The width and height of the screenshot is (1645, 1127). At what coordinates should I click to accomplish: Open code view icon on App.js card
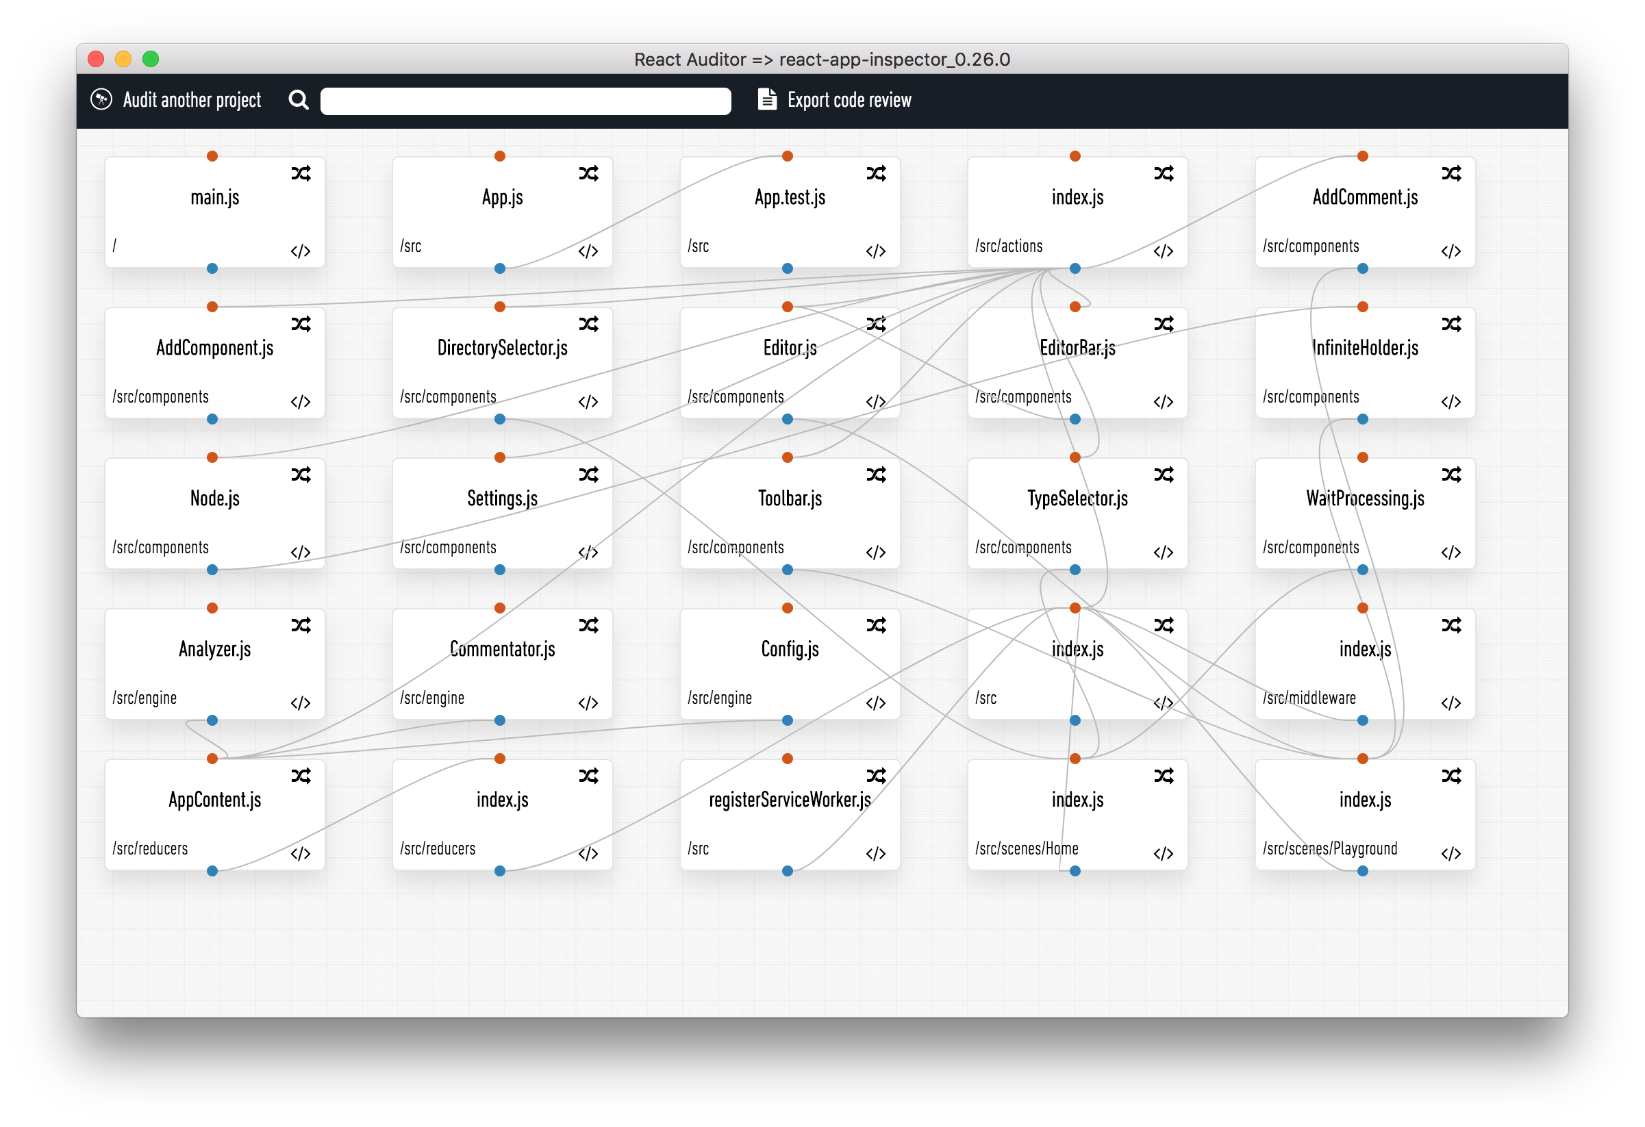588,251
